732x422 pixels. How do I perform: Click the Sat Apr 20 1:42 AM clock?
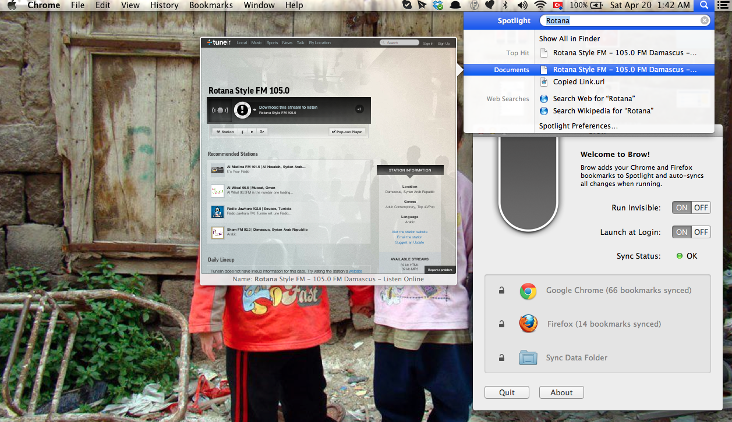point(650,5)
